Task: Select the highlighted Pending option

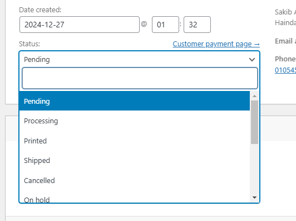Action: [x=135, y=101]
